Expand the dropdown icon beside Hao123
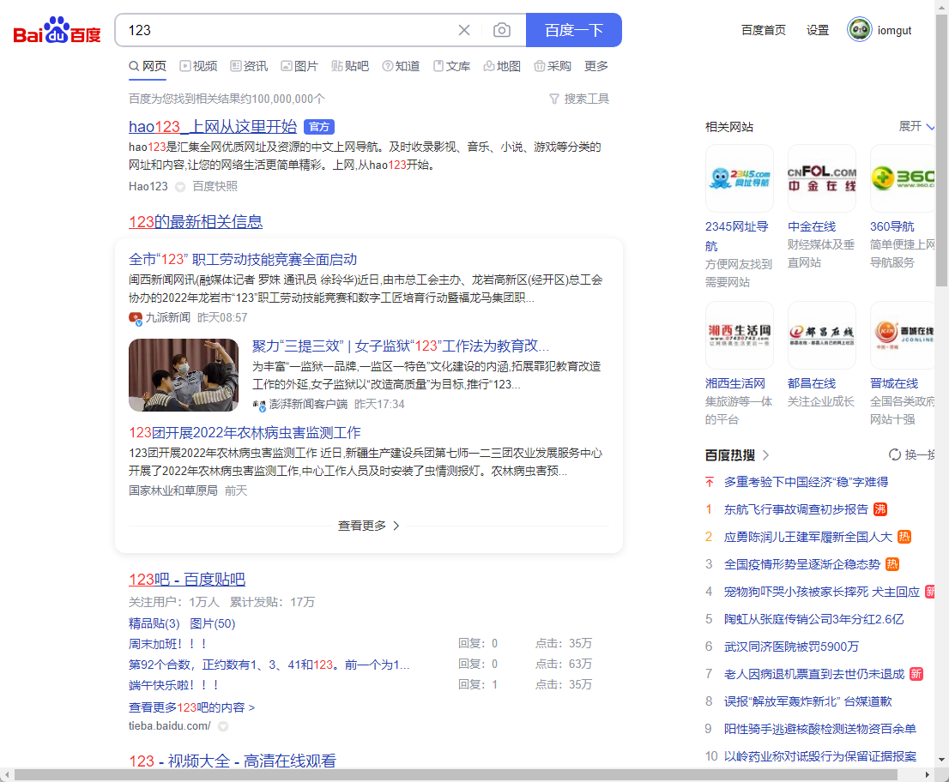 179,187
